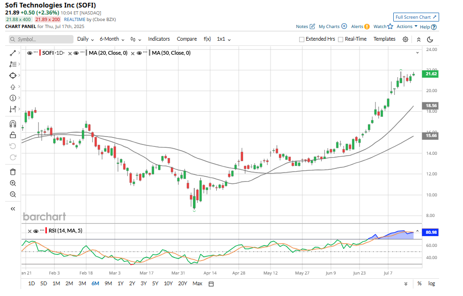Open the Actions dropdown menu
This screenshot has height=296, width=463.
[407, 26]
